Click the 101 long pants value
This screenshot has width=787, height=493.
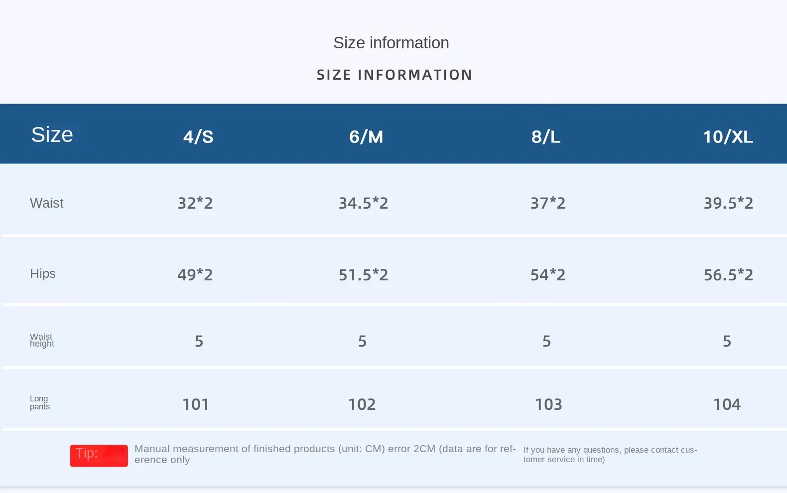pyautogui.click(x=196, y=404)
